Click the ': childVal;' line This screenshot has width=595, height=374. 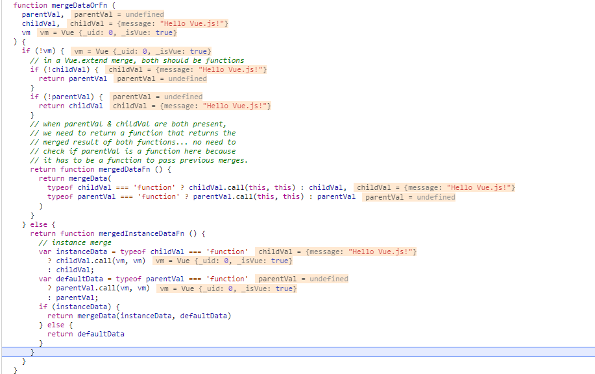(71, 270)
